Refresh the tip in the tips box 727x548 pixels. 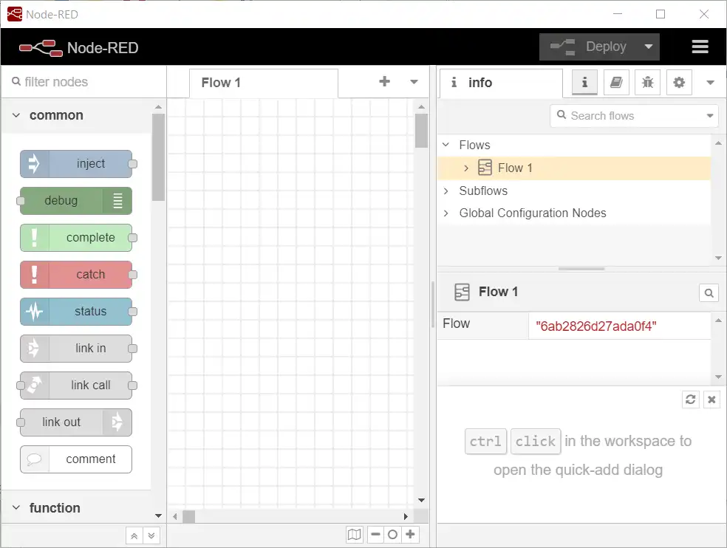click(690, 400)
